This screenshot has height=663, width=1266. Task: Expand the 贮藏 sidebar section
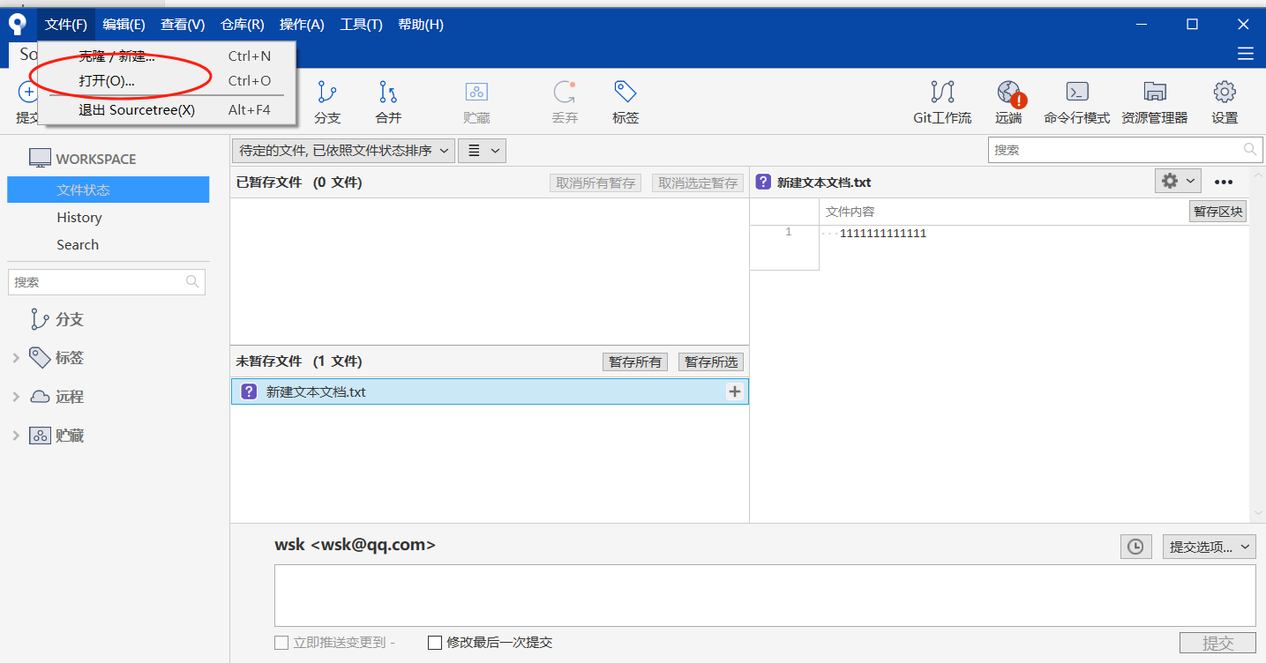pos(16,436)
